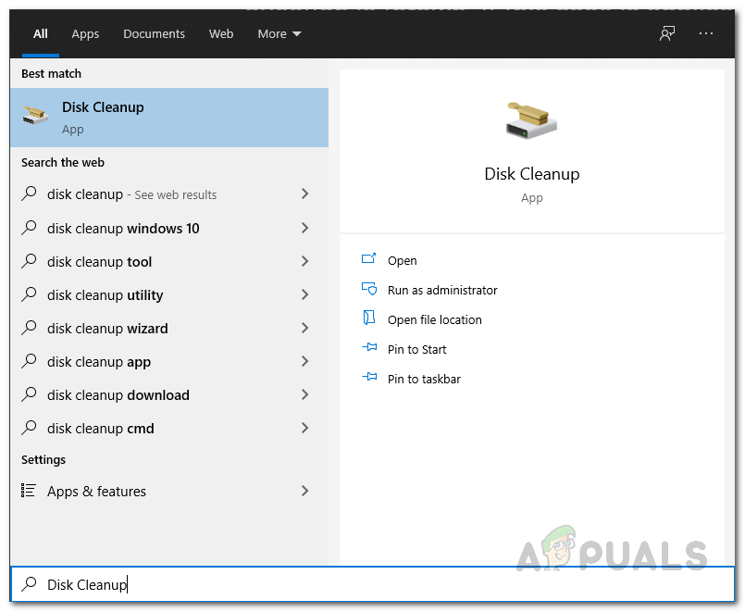Select 'disk cleanup windows 10' suggestion
This screenshot has height=612, width=745.
[169, 228]
